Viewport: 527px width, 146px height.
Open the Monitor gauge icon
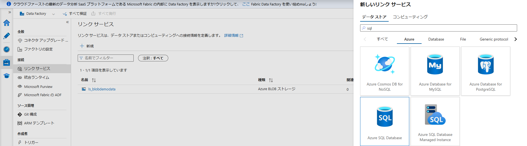tap(7, 49)
